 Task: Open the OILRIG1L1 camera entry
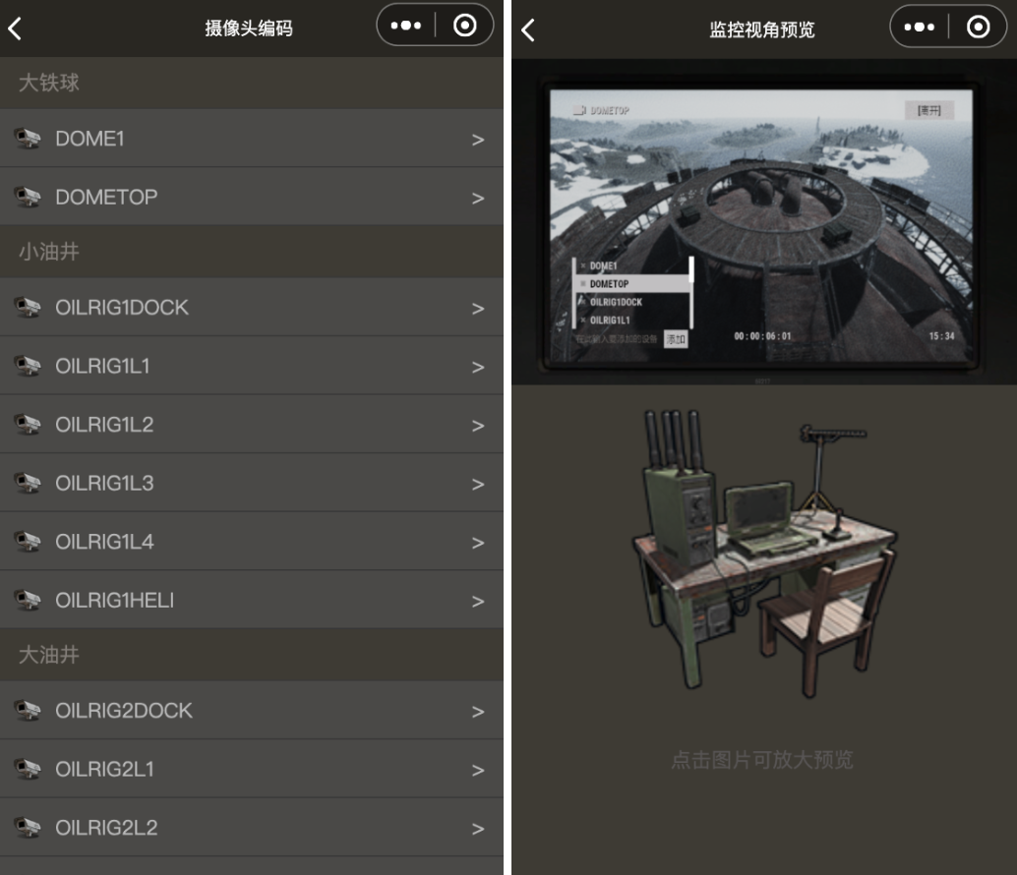pyautogui.click(x=252, y=366)
